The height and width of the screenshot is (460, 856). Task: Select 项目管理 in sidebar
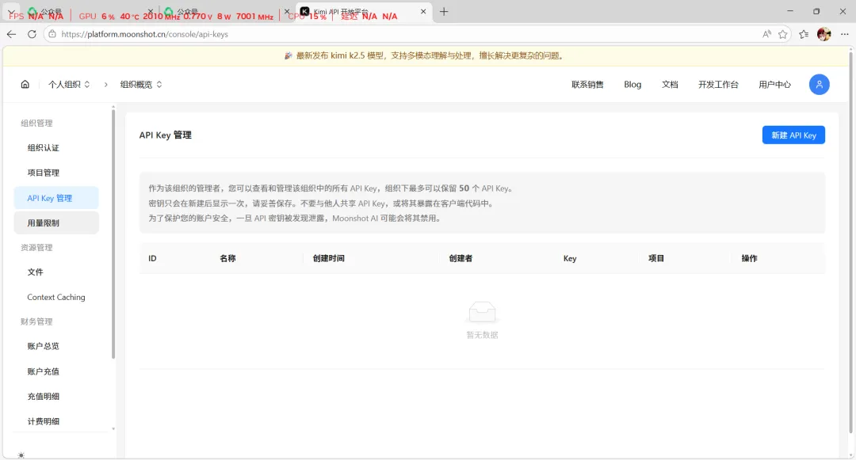point(56,173)
